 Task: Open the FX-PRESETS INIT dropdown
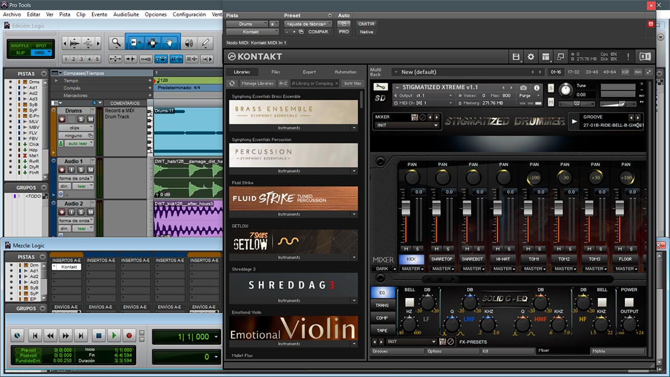click(x=411, y=341)
